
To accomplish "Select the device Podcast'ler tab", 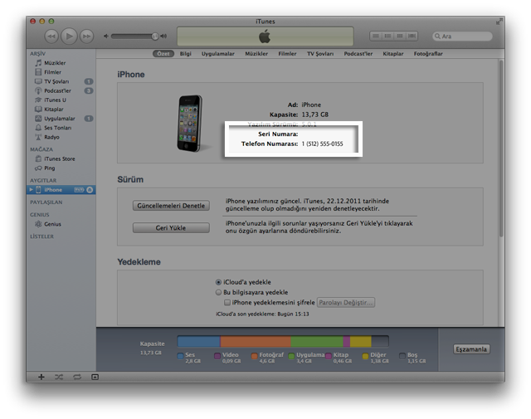I will (358, 54).
